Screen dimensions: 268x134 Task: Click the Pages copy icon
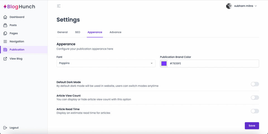5,33
